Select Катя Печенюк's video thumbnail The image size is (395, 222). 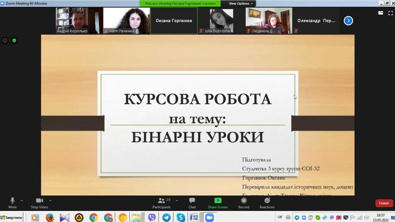pyautogui.click(x=127, y=21)
